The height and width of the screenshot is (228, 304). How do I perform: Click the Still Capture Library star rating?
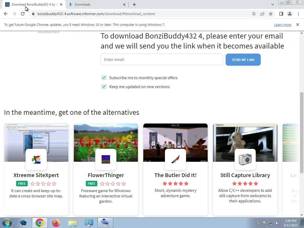coord(245,183)
